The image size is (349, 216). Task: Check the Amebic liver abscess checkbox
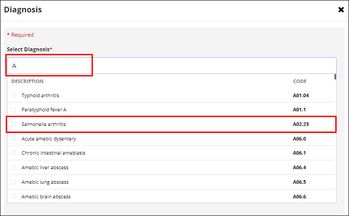pos(14,167)
